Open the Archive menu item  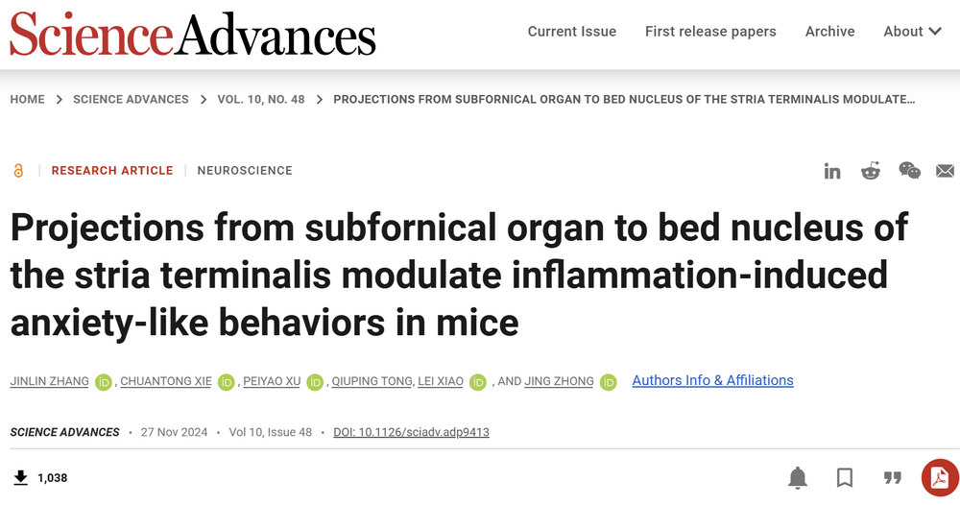[x=829, y=32]
